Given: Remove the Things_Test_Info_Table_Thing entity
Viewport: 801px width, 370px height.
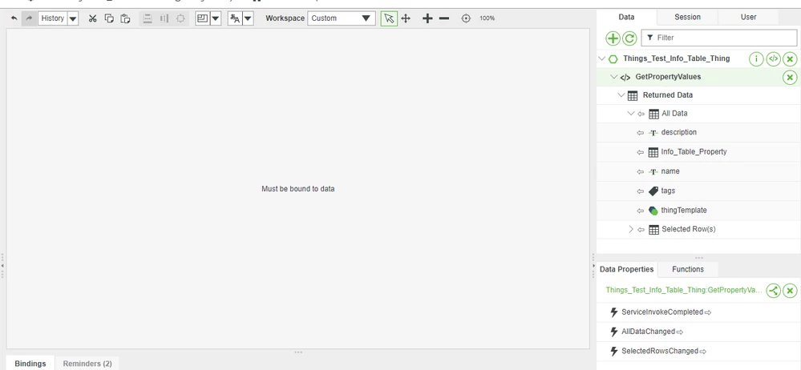Looking at the screenshot, I should coord(790,59).
